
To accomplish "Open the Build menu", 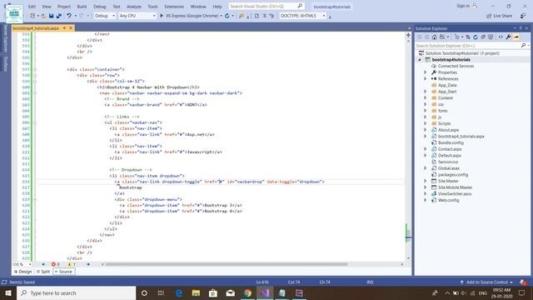I will click(x=82, y=7).
